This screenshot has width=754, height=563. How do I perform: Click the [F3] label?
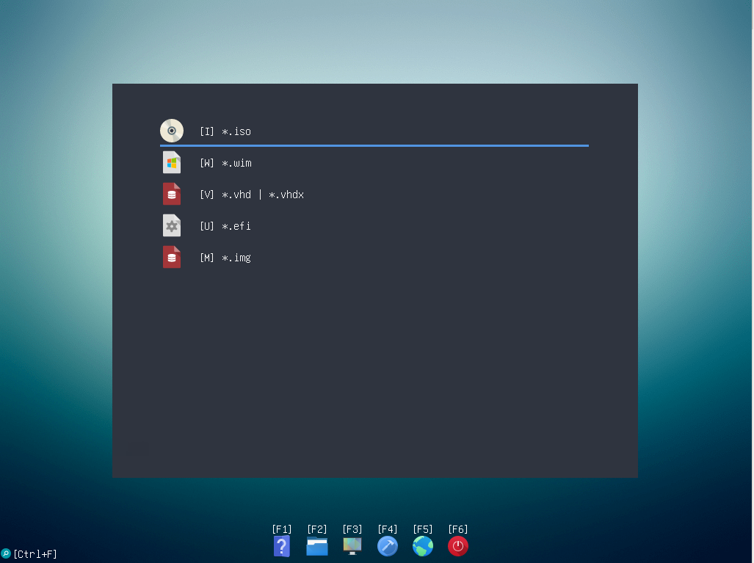[x=352, y=529]
